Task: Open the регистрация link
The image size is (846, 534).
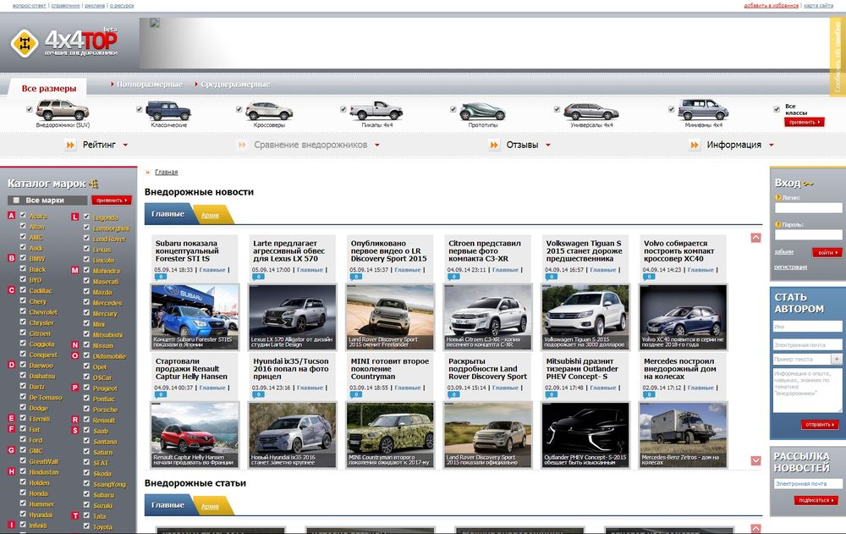Action: [x=790, y=267]
